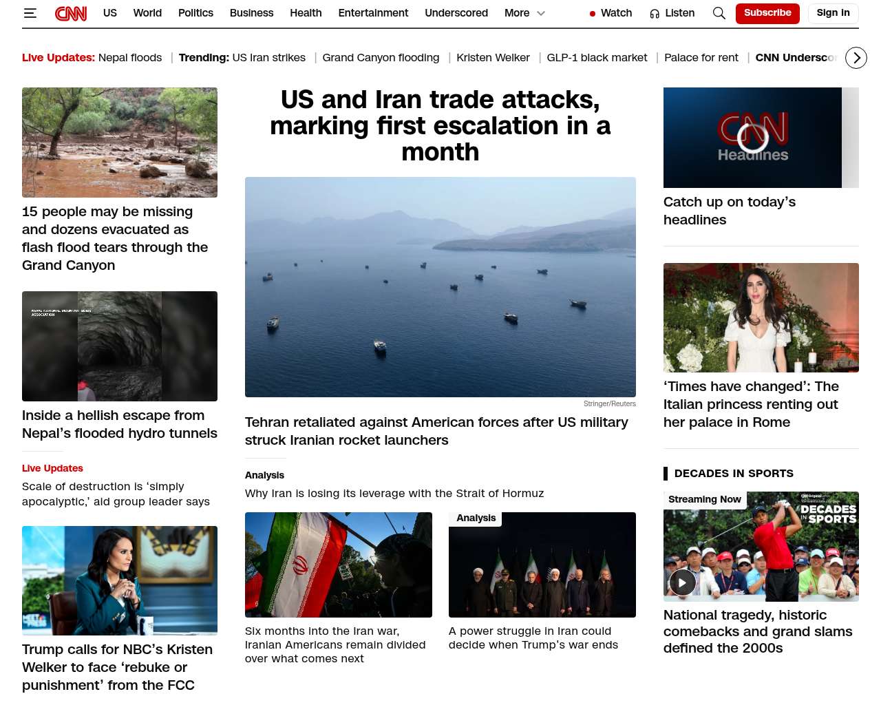This screenshot has width=881, height=705.
Task: Read Italian princess renting palace story
Action: [x=751, y=404]
